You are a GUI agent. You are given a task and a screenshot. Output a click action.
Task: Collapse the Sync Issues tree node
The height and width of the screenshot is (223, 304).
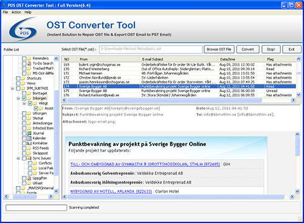[18, 158]
